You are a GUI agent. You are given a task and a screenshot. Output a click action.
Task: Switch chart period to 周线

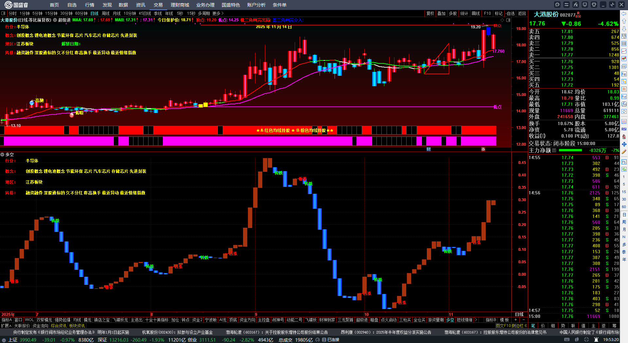click(x=106, y=13)
